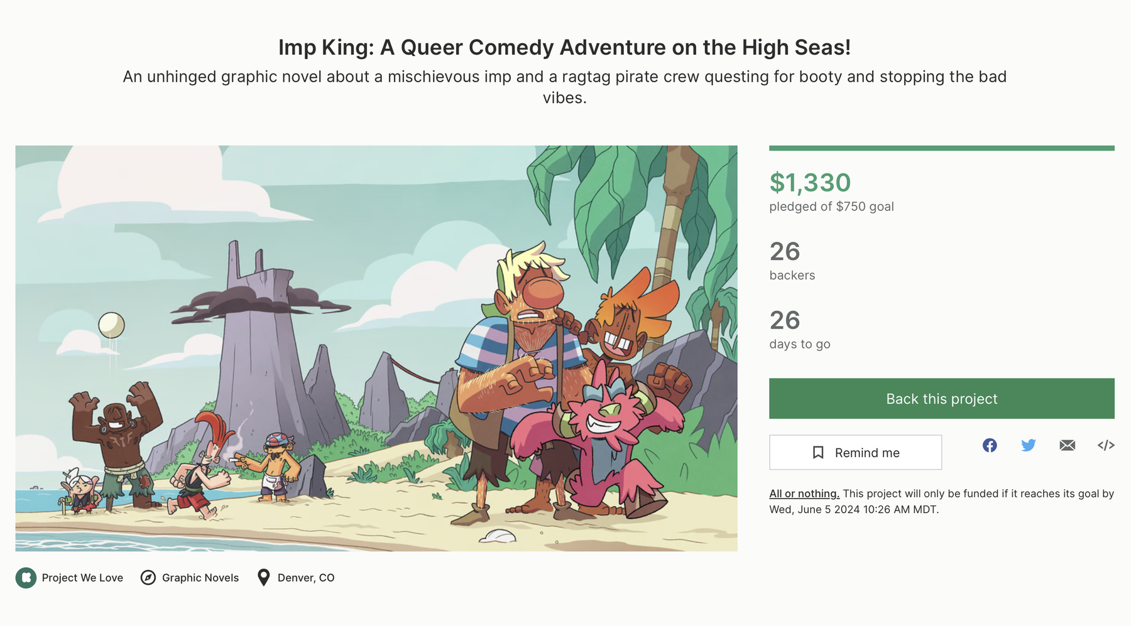The height and width of the screenshot is (626, 1131).
Task: Click the Kickstarter Project We Love badge icon
Action: [25, 577]
